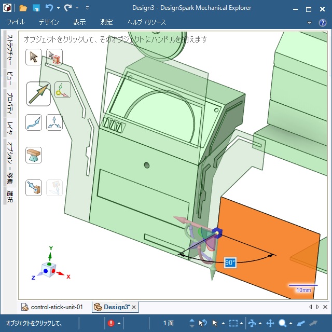The height and width of the screenshot is (332, 332).
Task: Click the 90° angle dimension field
Action: click(x=230, y=263)
